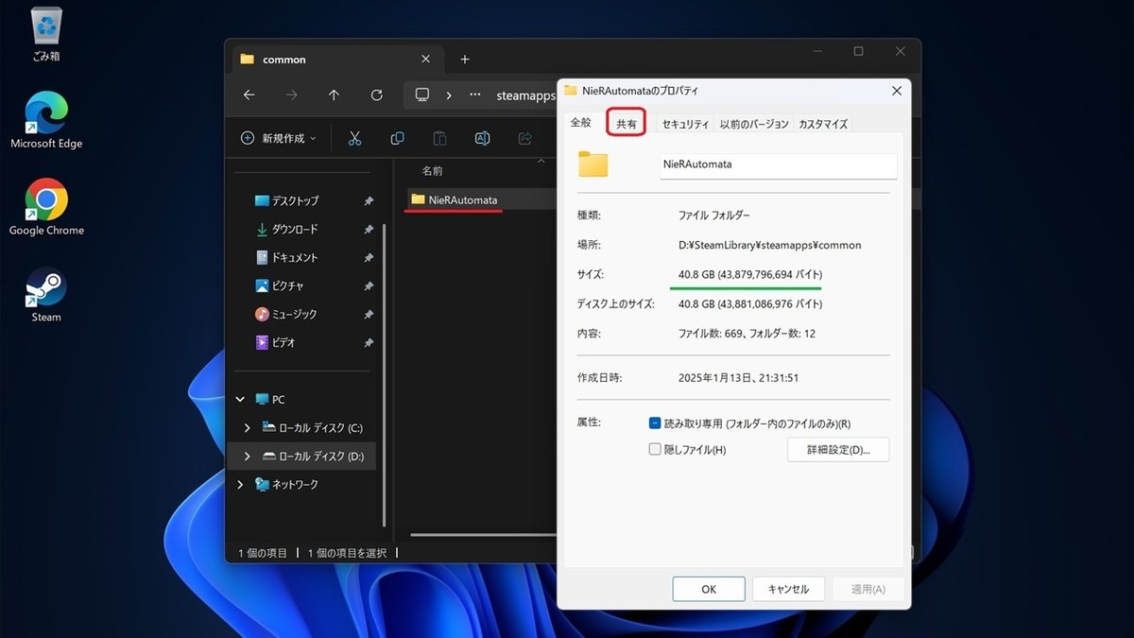Collapse the PC tree node

point(241,400)
